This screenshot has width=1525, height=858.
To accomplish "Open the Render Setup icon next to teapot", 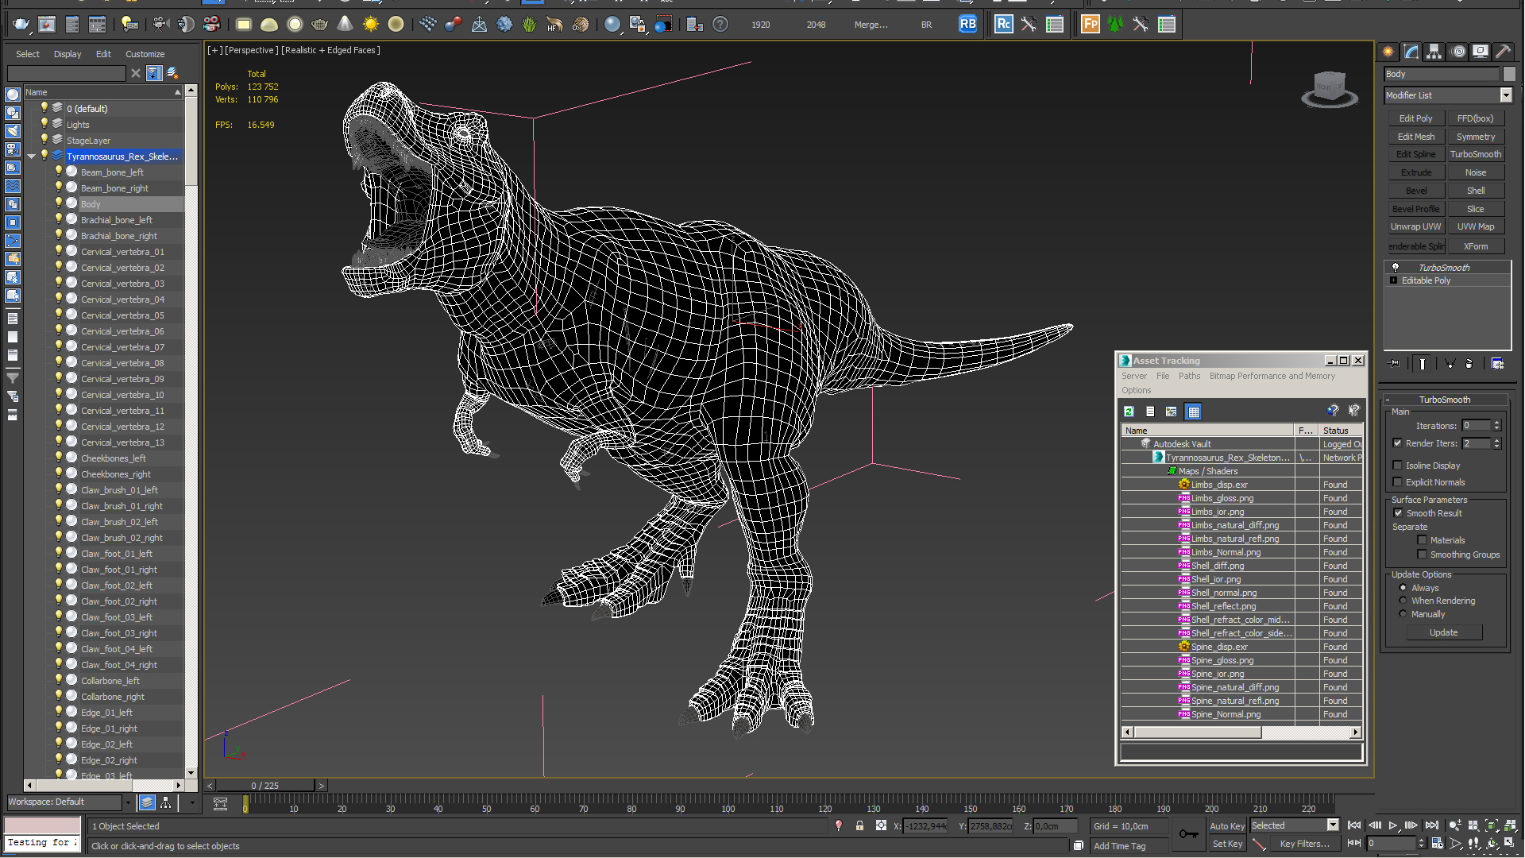I will 47,25.
